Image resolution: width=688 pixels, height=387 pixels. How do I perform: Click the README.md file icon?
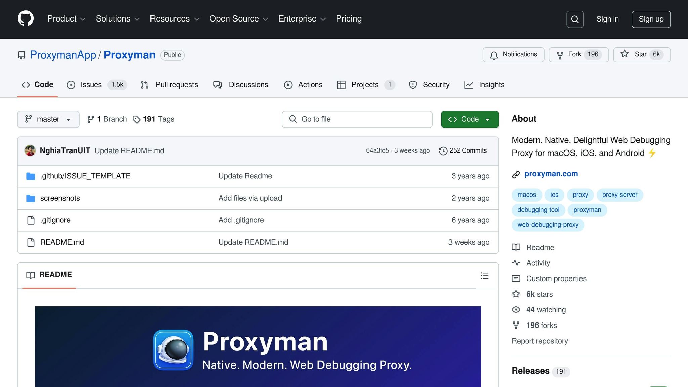tap(31, 242)
